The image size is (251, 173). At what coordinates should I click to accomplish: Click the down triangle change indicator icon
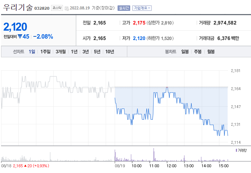(20, 36)
